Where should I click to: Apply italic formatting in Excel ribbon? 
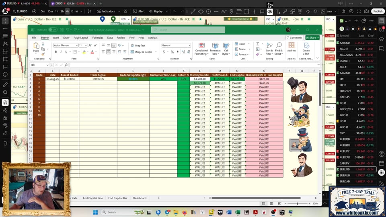(61, 52)
